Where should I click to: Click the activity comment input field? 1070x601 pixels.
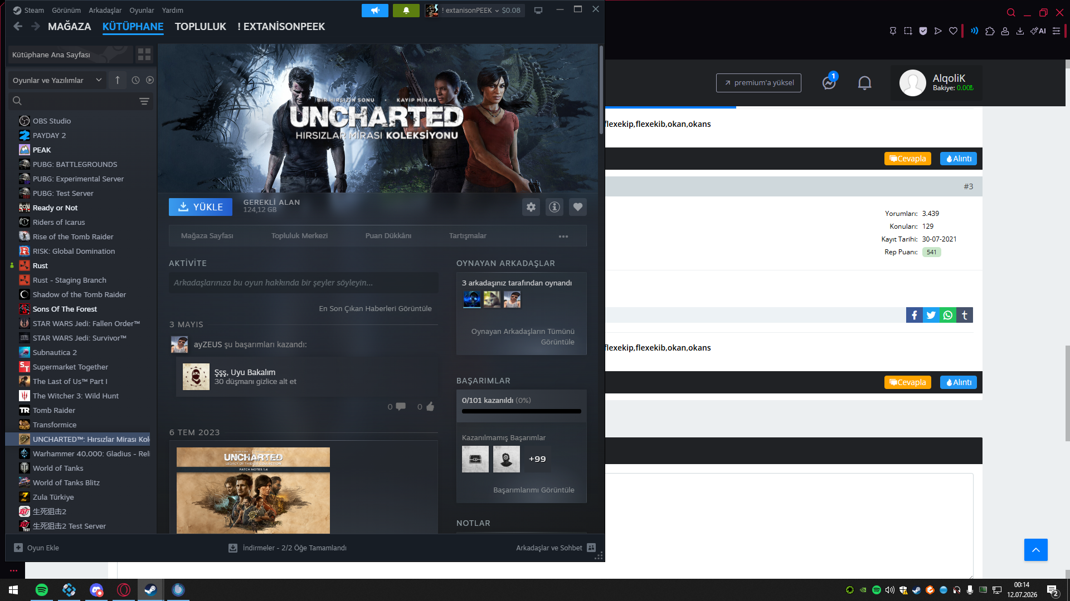click(x=303, y=283)
